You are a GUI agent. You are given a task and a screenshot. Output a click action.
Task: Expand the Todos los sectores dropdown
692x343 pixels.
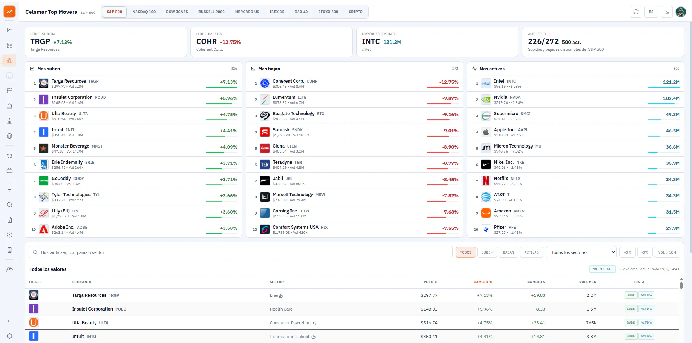[582, 252]
